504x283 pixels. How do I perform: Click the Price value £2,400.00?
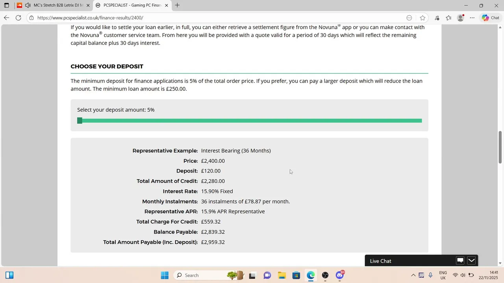(x=213, y=161)
